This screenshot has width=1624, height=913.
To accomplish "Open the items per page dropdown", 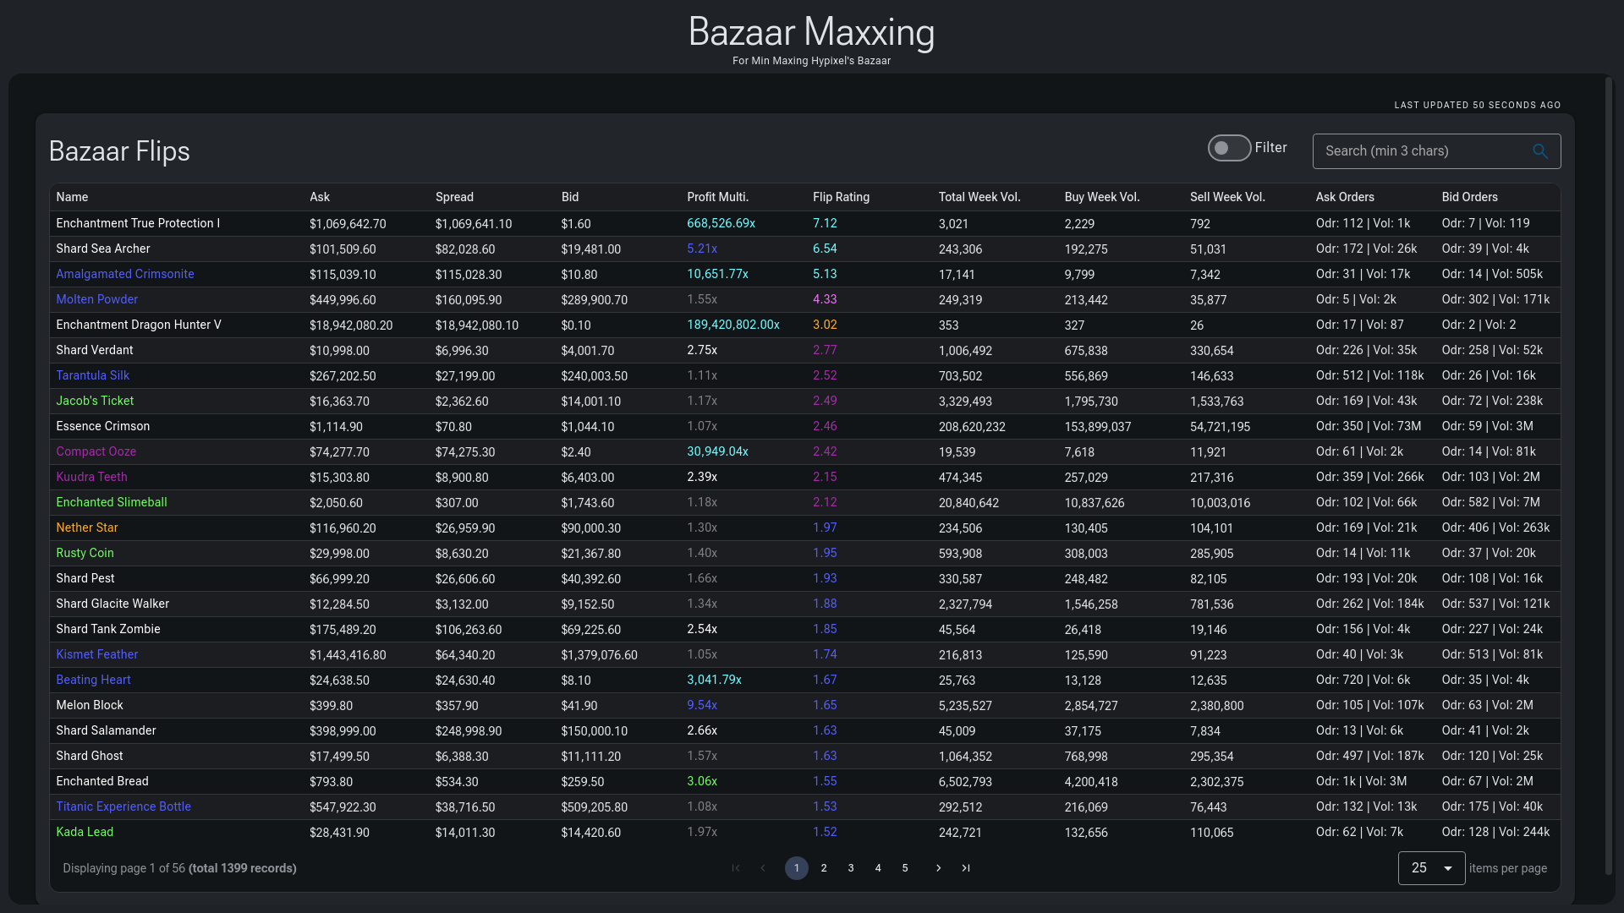I will pos(1431,868).
